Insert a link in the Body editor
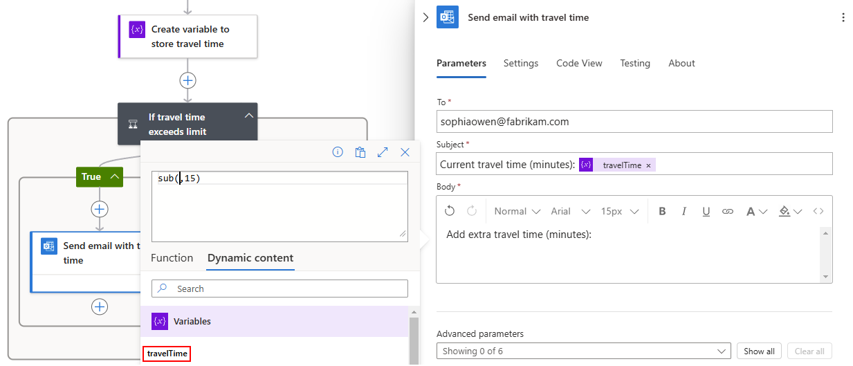The height and width of the screenshot is (366, 853). 727,211
